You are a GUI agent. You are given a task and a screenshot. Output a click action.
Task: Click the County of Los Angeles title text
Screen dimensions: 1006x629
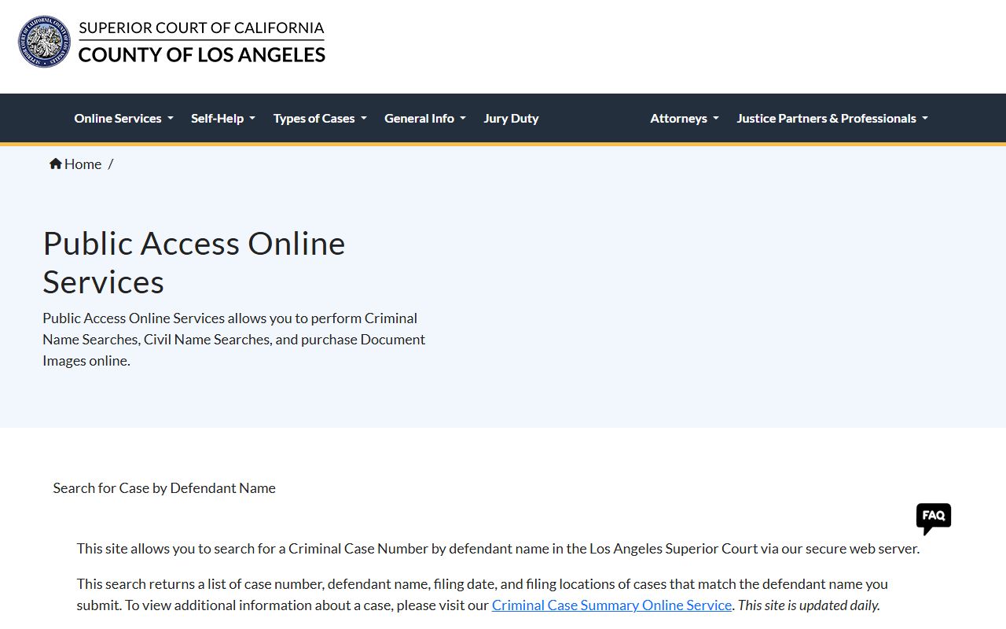tap(202, 55)
